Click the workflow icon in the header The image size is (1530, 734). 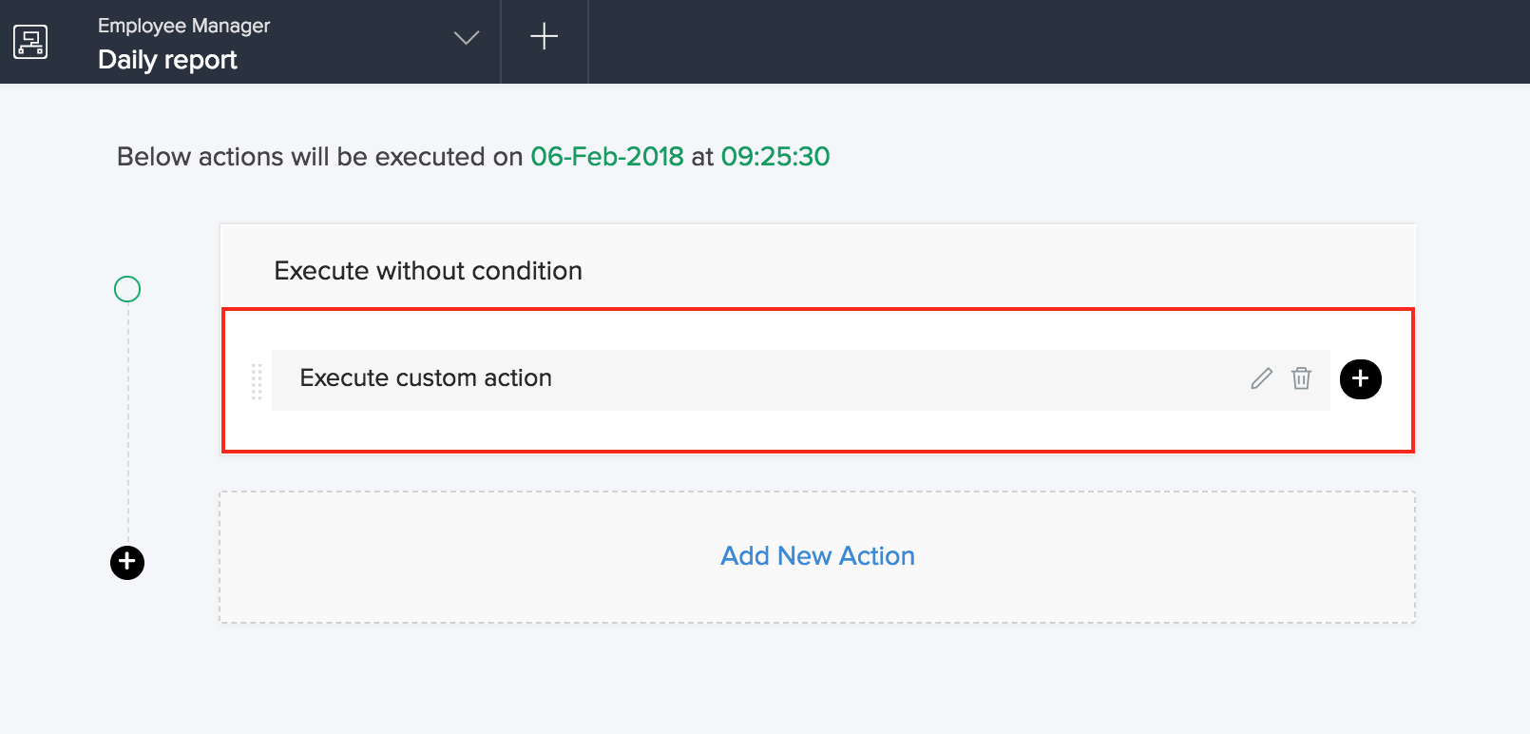[x=30, y=42]
